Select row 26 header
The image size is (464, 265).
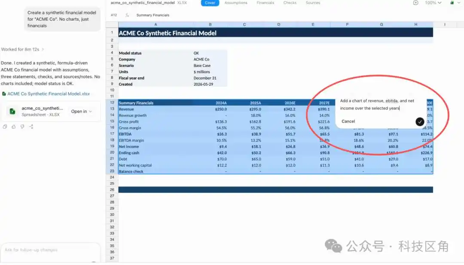coord(112,189)
